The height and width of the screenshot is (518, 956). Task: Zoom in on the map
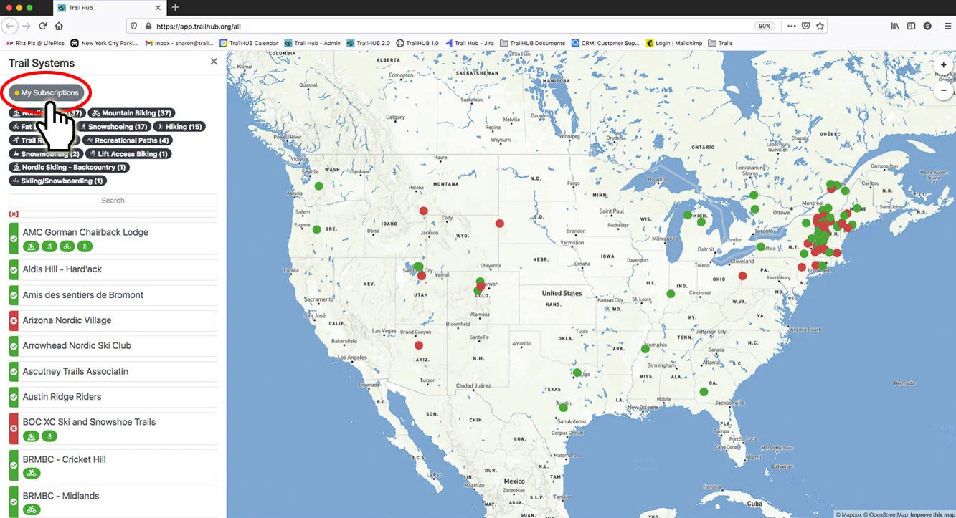[944, 65]
